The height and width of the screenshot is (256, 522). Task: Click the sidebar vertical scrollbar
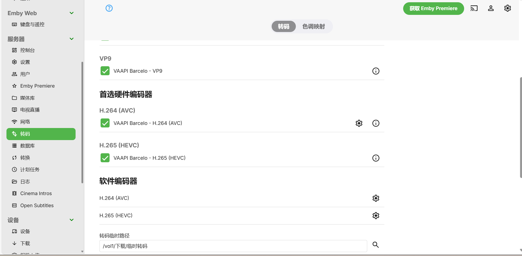tap(82, 122)
